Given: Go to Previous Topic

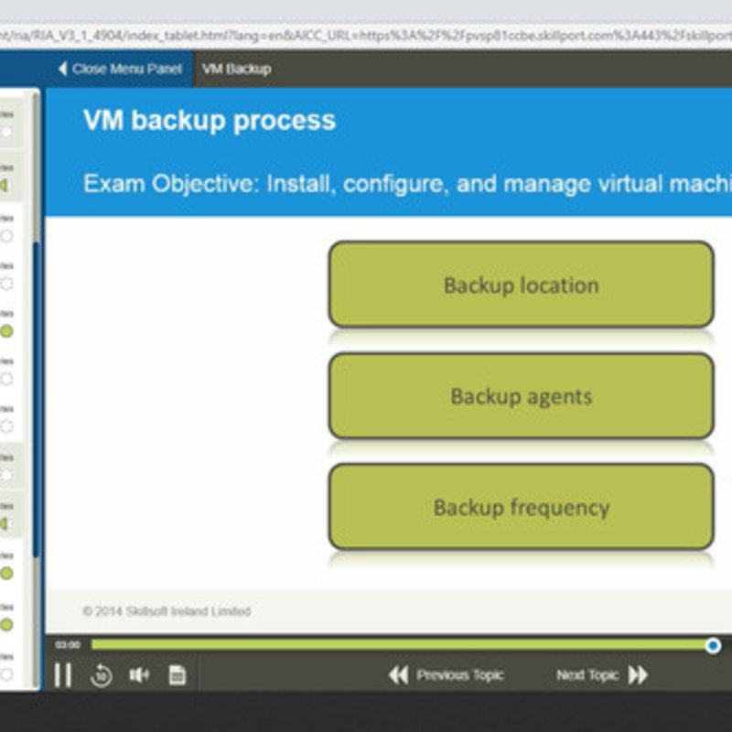Looking at the screenshot, I should coord(447,675).
